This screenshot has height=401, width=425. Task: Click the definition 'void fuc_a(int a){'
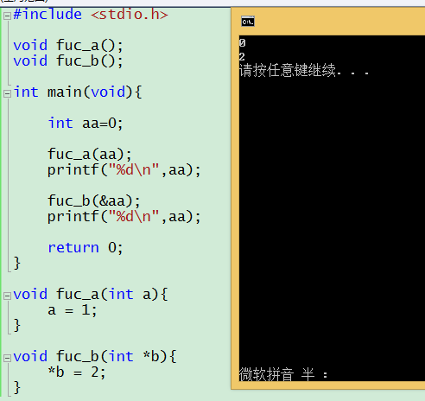tap(91, 295)
